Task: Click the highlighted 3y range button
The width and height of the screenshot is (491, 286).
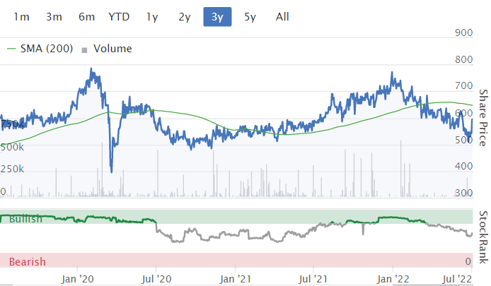Action: (x=217, y=16)
